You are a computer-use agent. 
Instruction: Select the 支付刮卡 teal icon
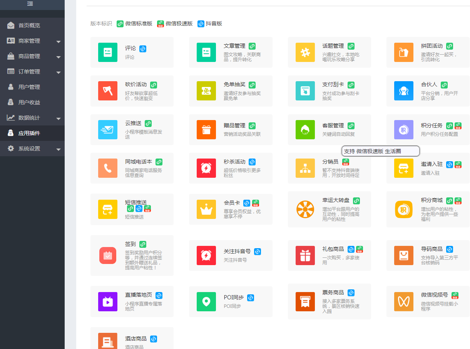pos(305,91)
